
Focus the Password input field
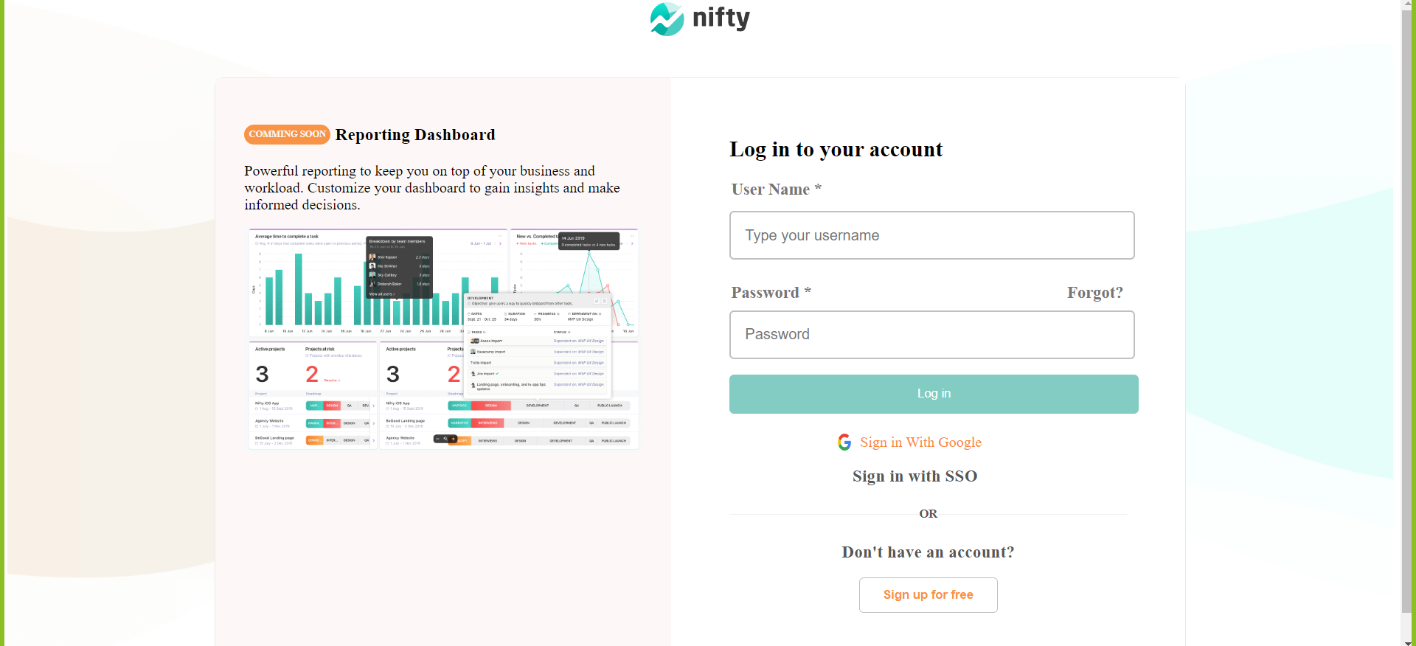click(x=931, y=335)
